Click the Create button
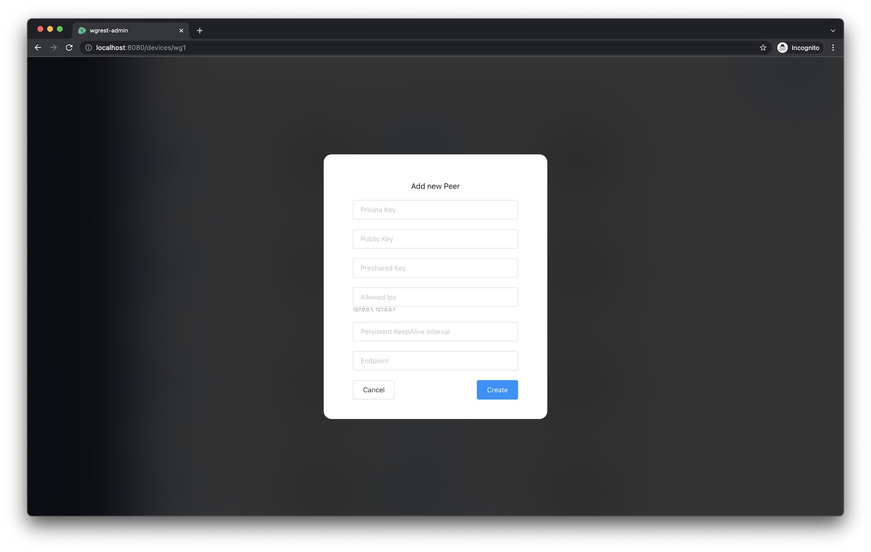 [497, 390]
